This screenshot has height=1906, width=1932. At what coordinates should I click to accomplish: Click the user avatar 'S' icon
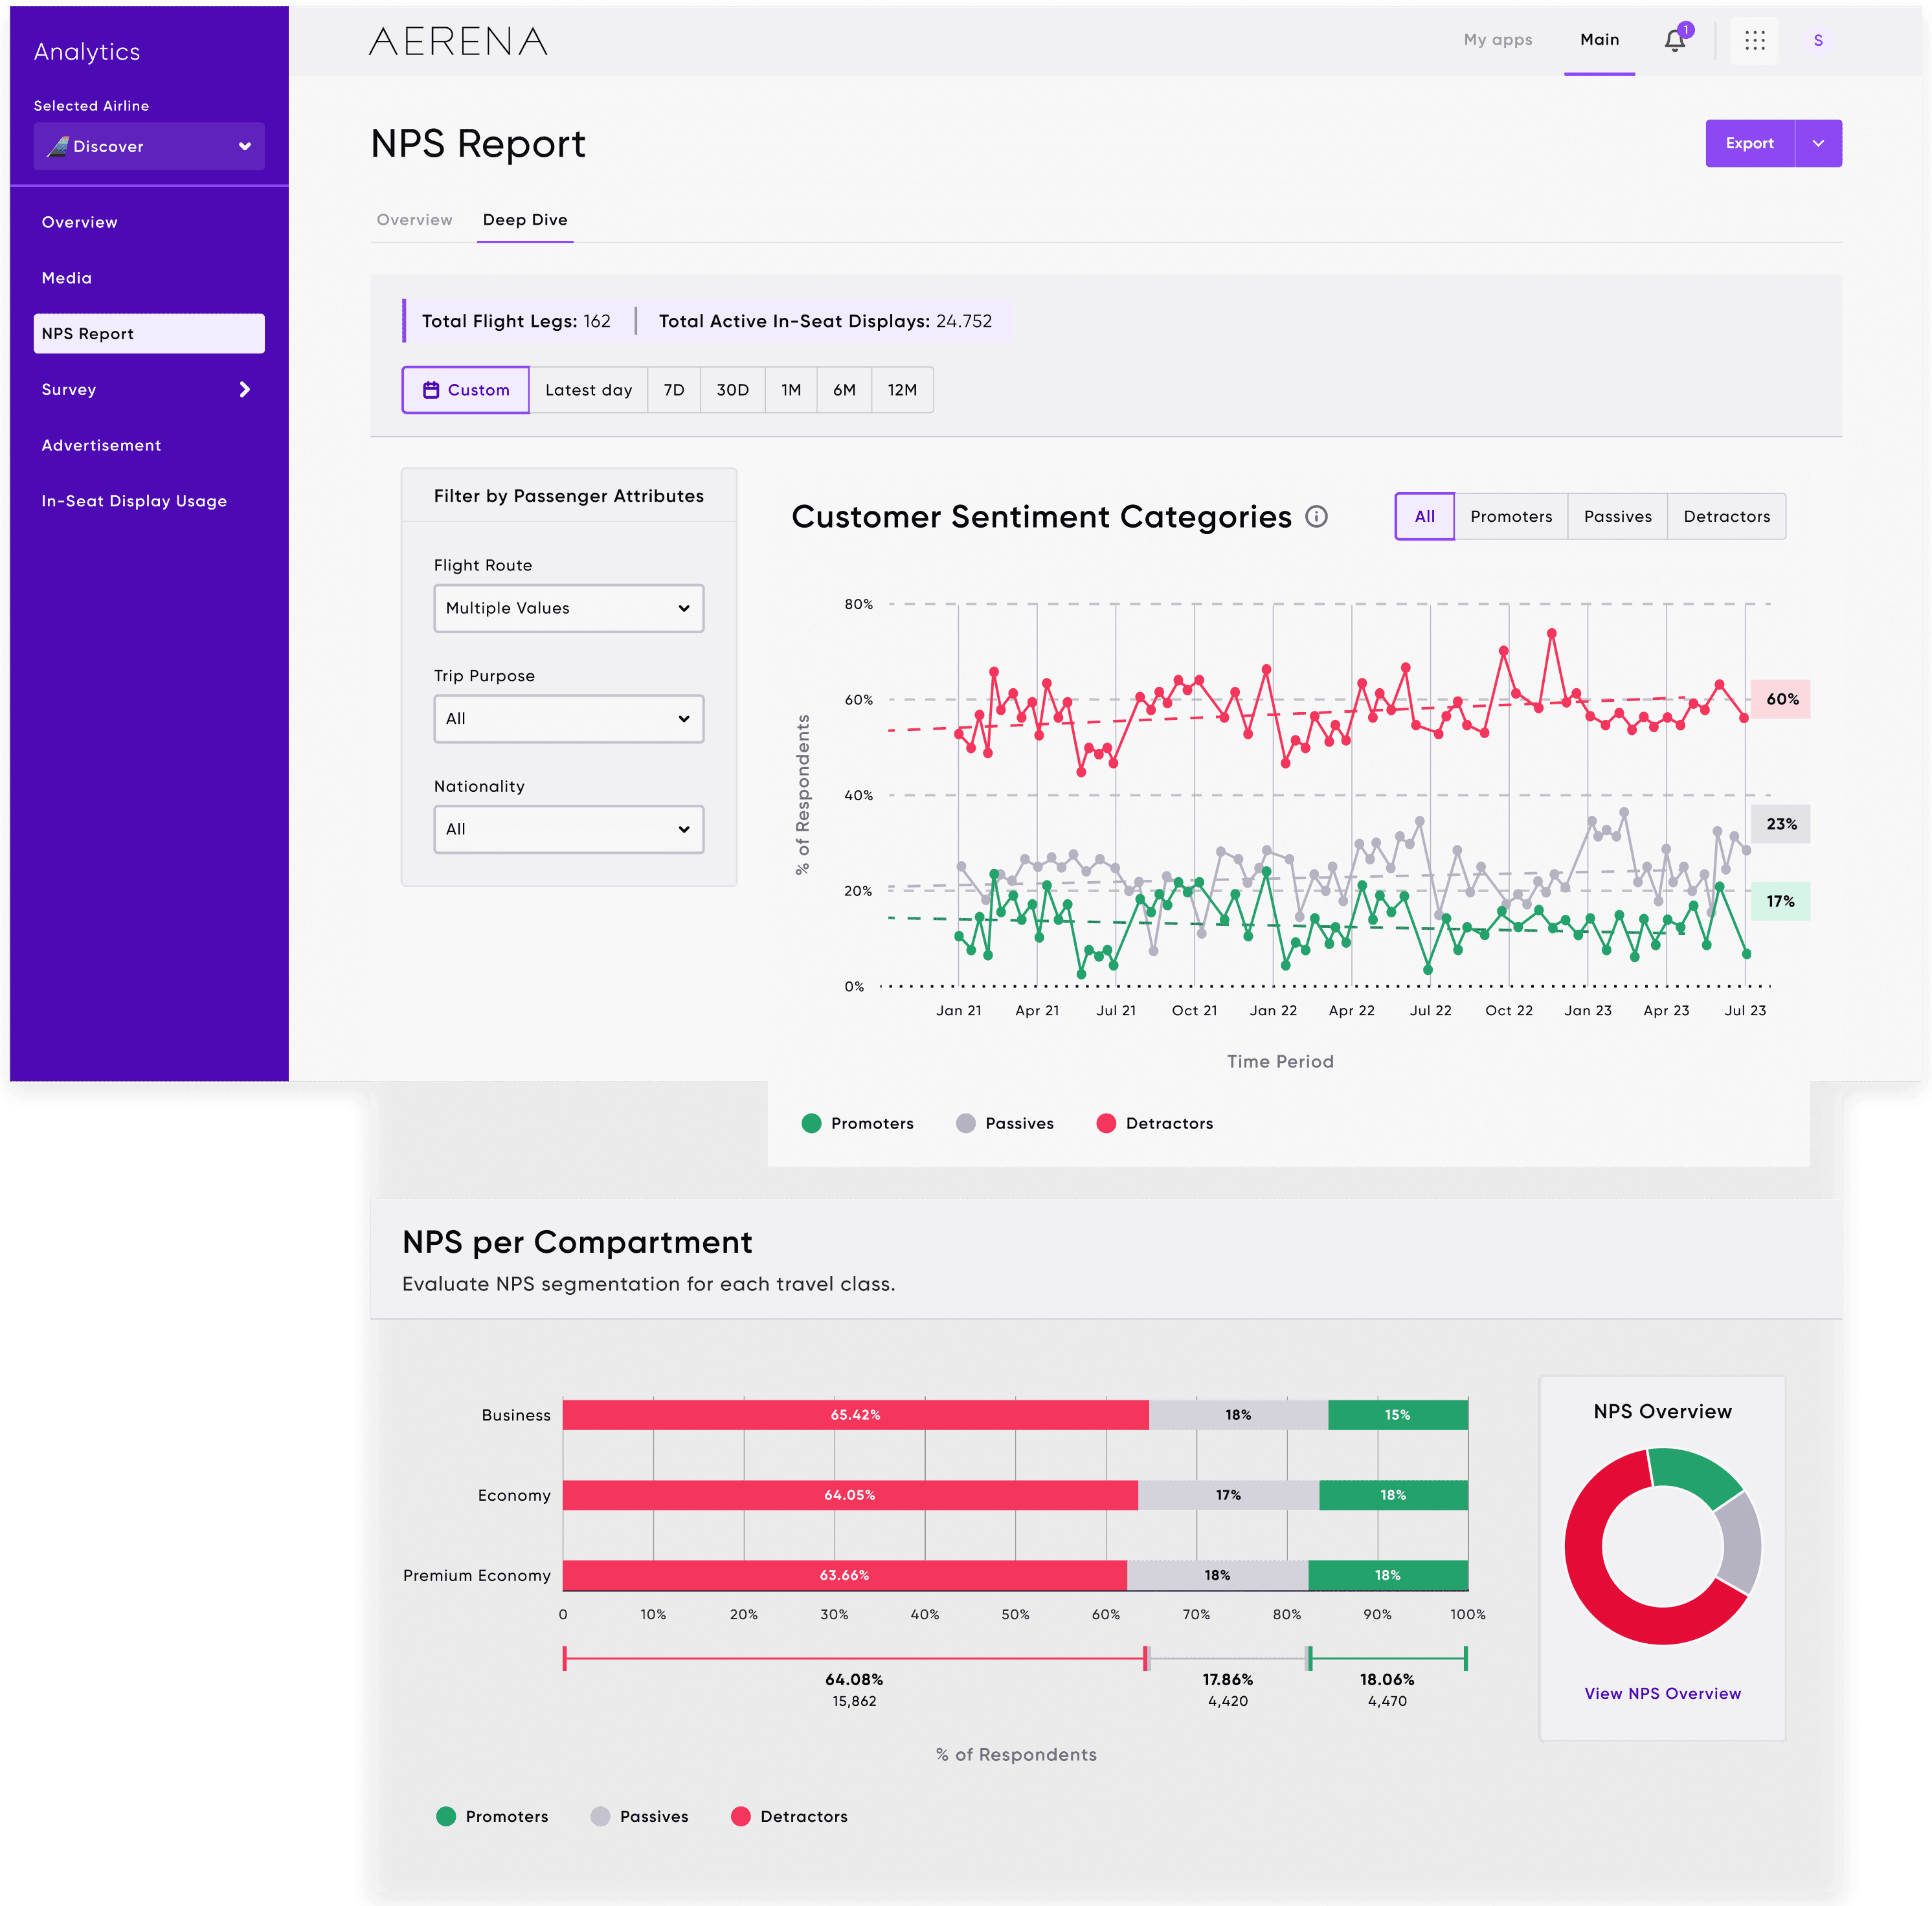(x=1818, y=41)
